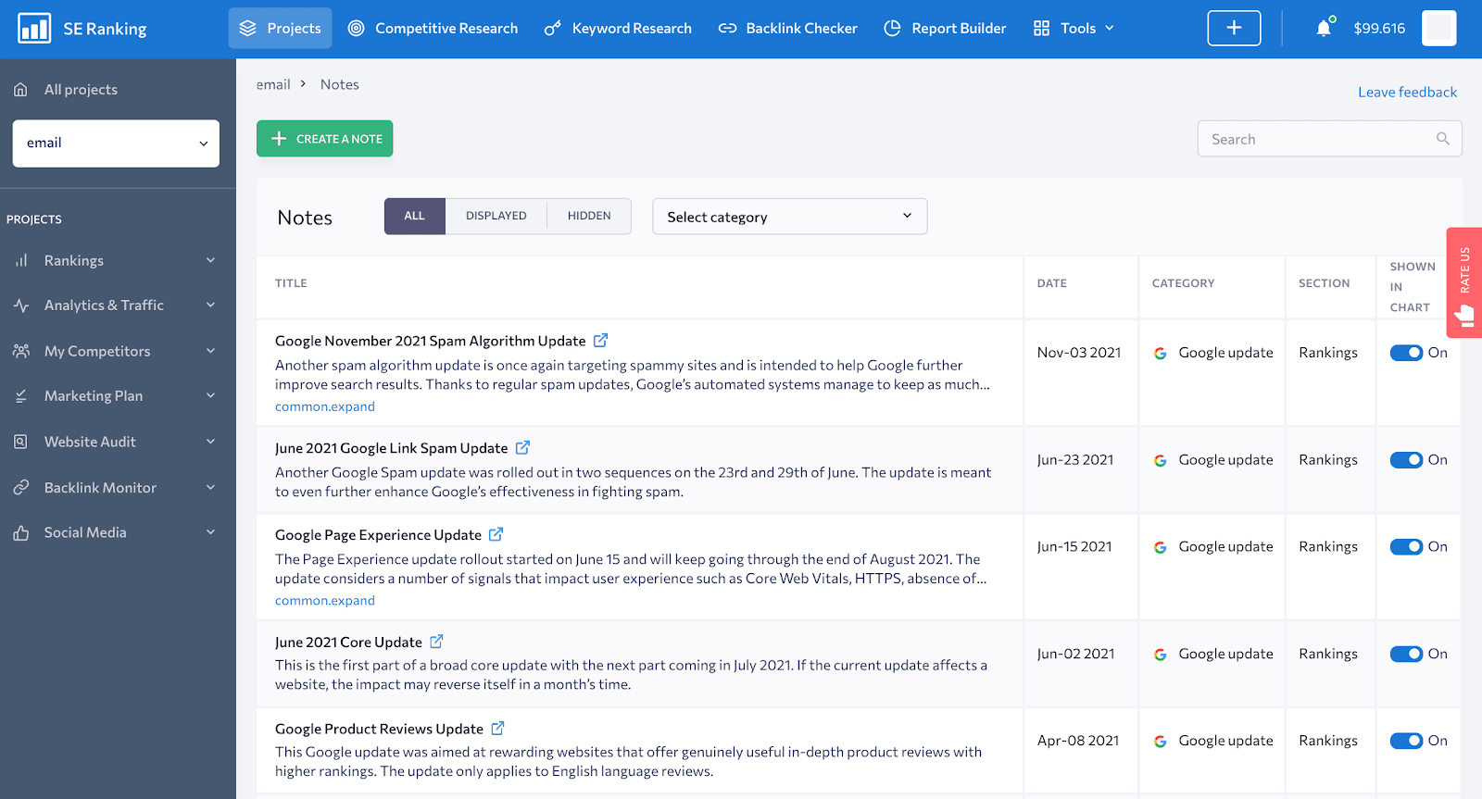Image resolution: width=1482 pixels, height=799 pixels.
Task: Click the SE Ranking logo icon
Action: click(34, 29)
